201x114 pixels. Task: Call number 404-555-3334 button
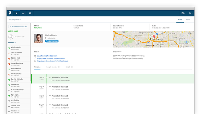(x=52, y=41)
